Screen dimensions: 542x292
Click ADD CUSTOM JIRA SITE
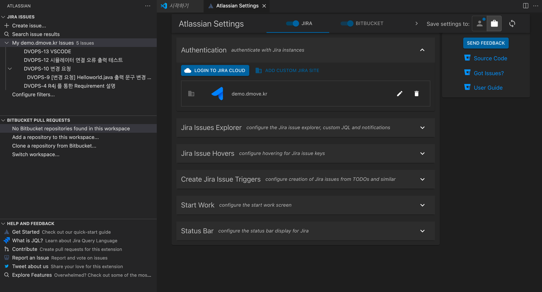point(291,70)
